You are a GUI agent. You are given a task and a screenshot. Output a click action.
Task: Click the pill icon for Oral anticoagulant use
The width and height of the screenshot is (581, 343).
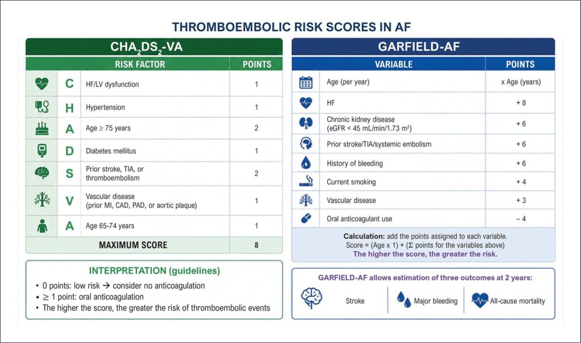pos(306,219)
